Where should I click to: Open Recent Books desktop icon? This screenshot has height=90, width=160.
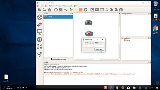pos(155,17)
